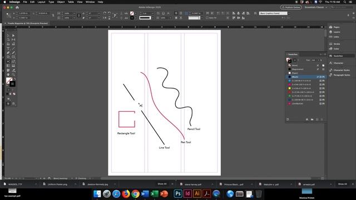Open the Basic Graphics Frame style dropdown
The height and width of the screenshot is (200, 356).
tap(289, 13)
